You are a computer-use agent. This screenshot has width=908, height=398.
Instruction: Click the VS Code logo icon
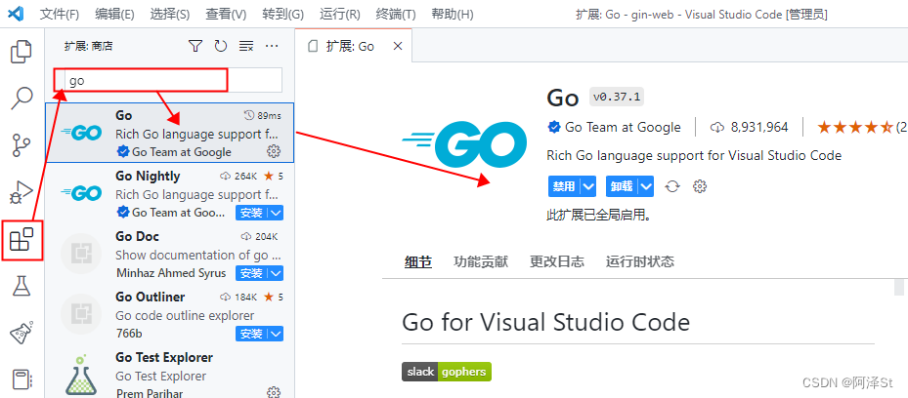[16, 14]
